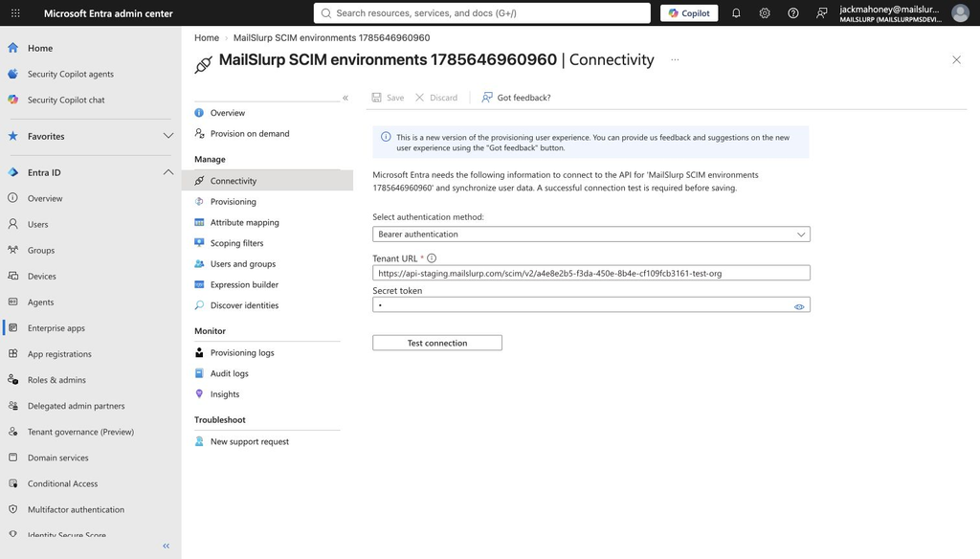980x559 pixels.
Task: Open the ellipsis more options menu
Action: (x=675, y=60)
